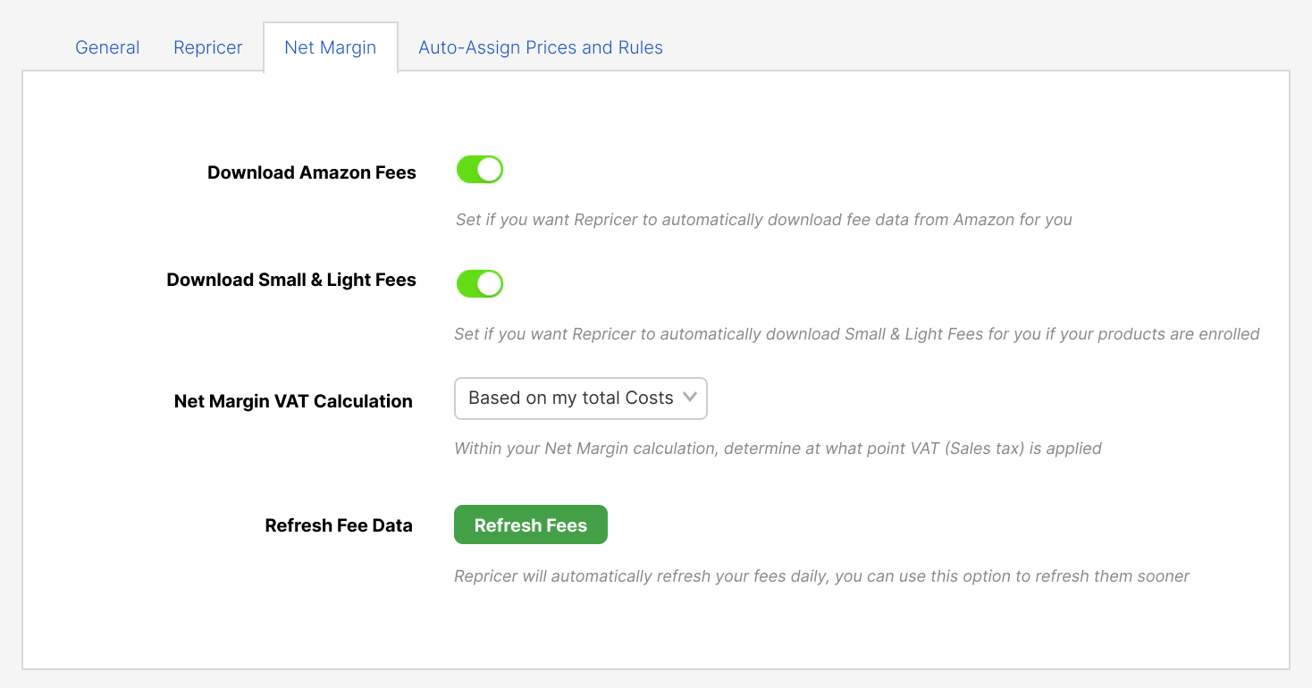Click help text about downloading Amazon fee data
Screen dimensions: 1312x688
click(x=764, y=220)
